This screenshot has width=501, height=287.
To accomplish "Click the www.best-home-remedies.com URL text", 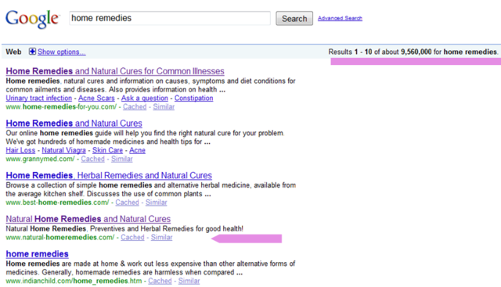I will click(x=57, y=203).
